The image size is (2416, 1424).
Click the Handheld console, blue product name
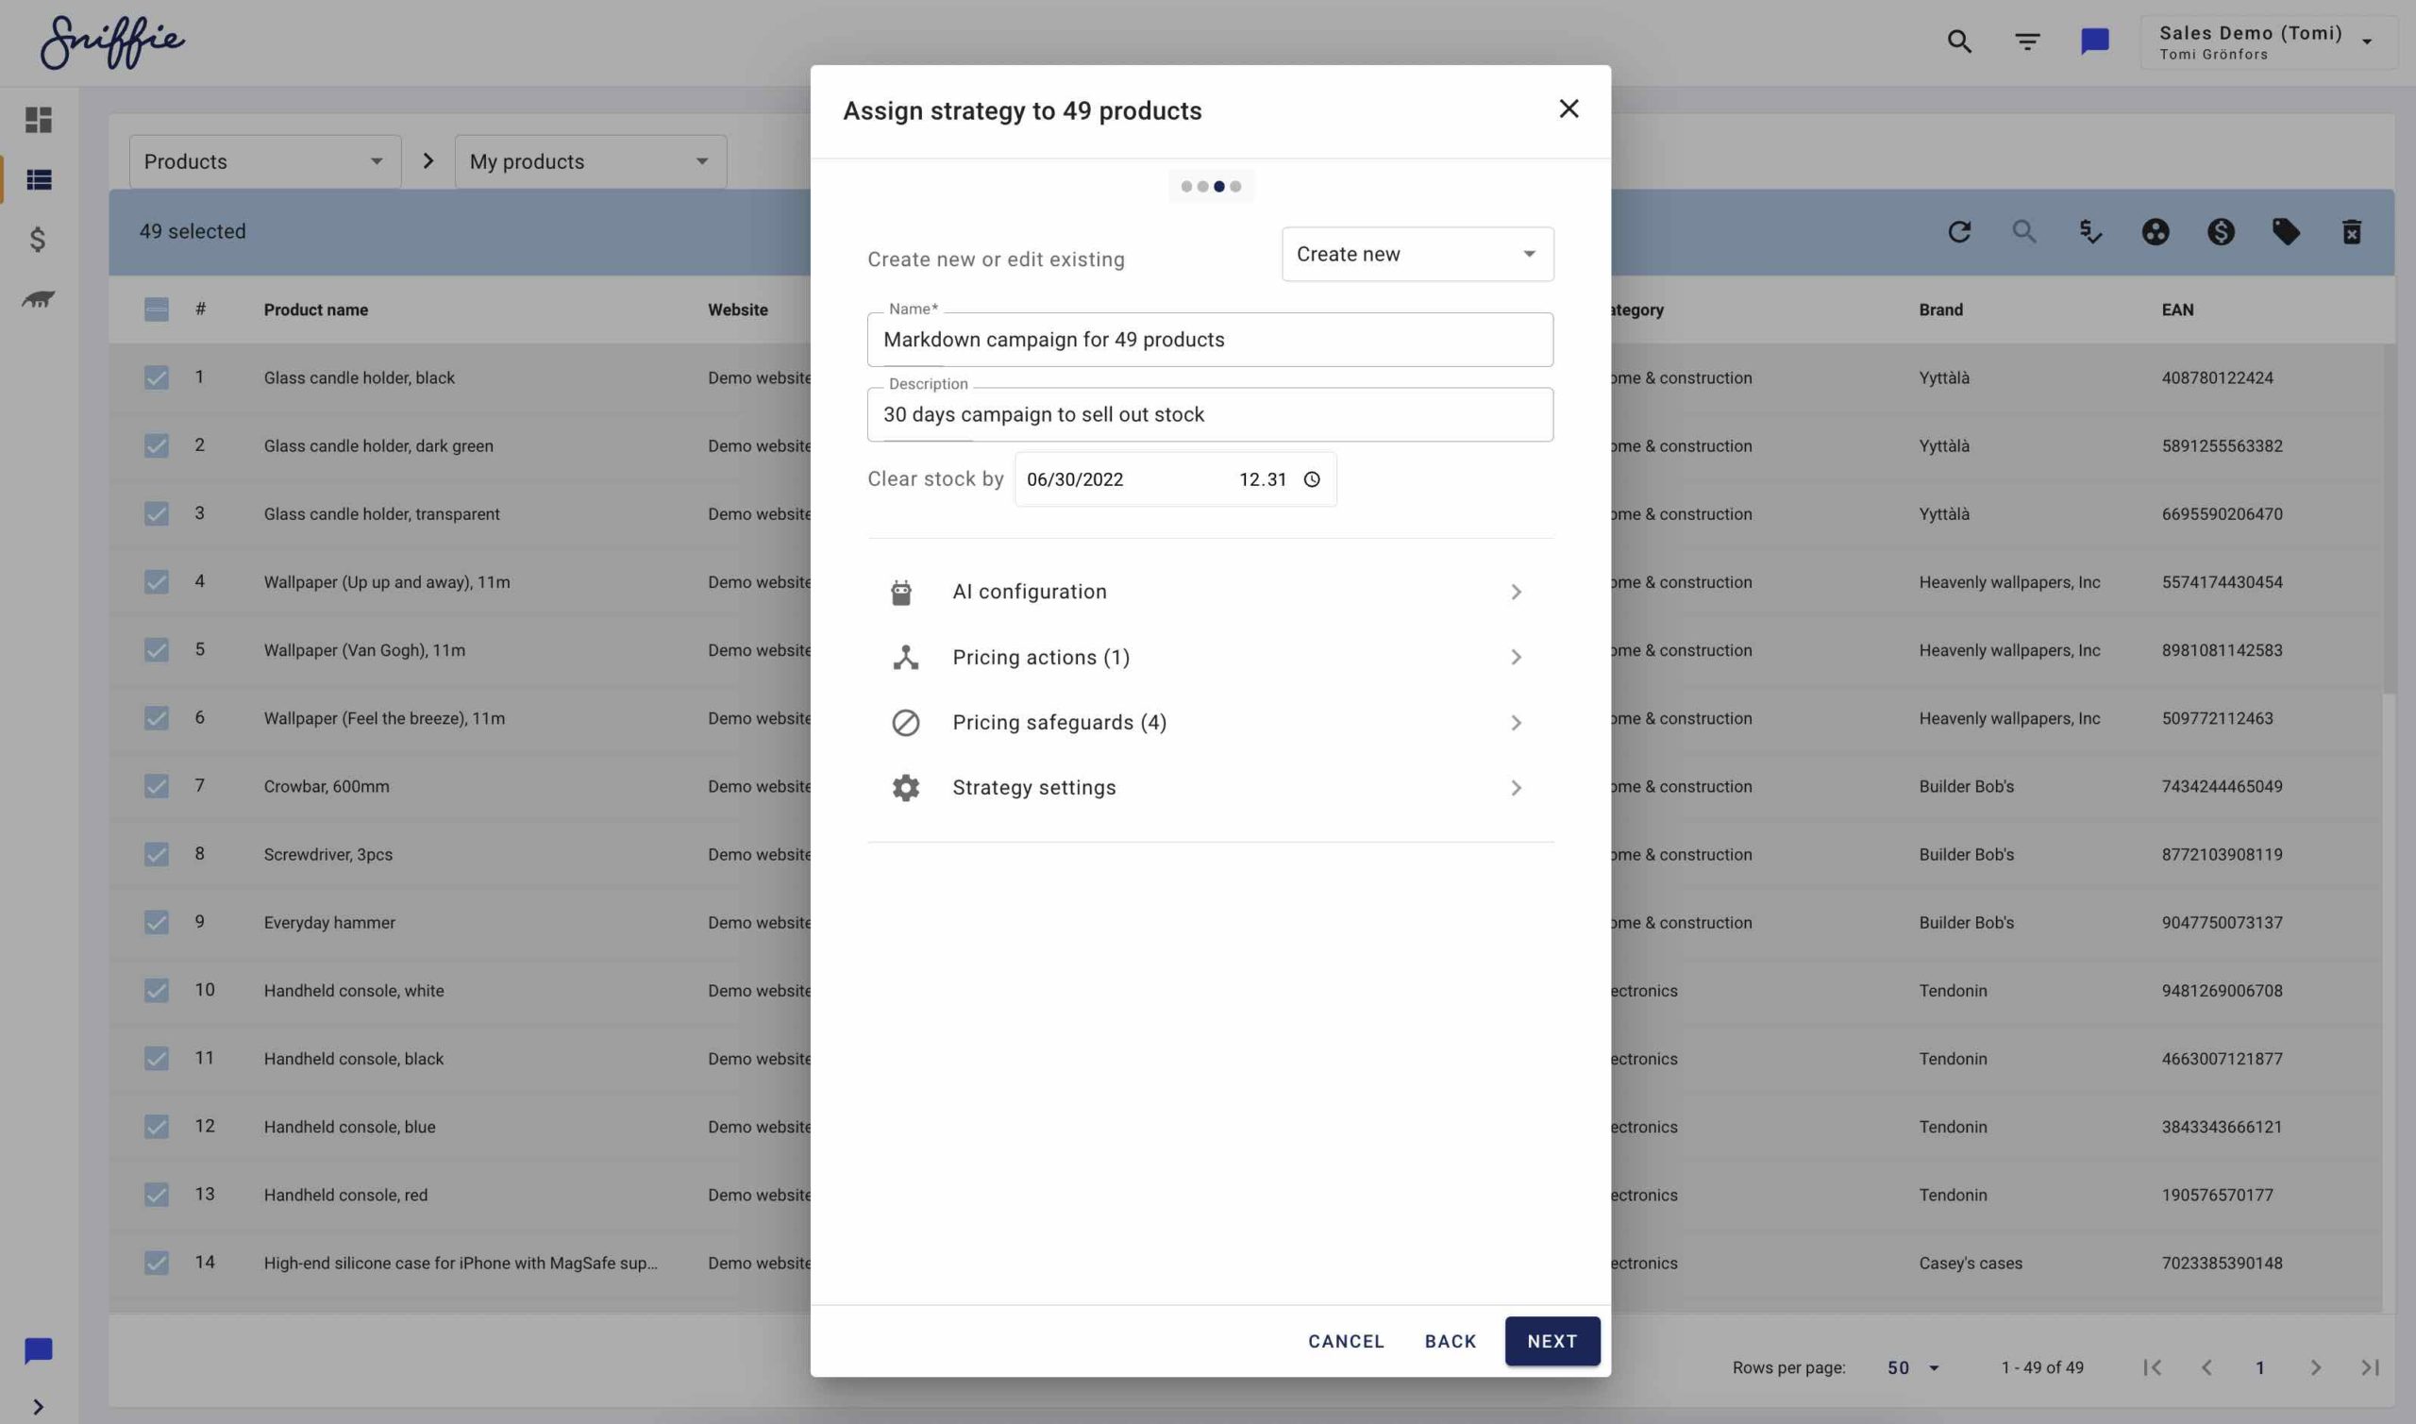tap(349, 1127)
